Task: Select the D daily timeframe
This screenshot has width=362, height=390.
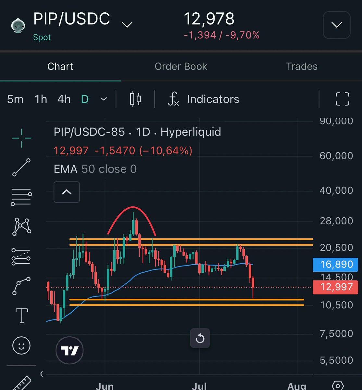Action: (x=85, y=99)
